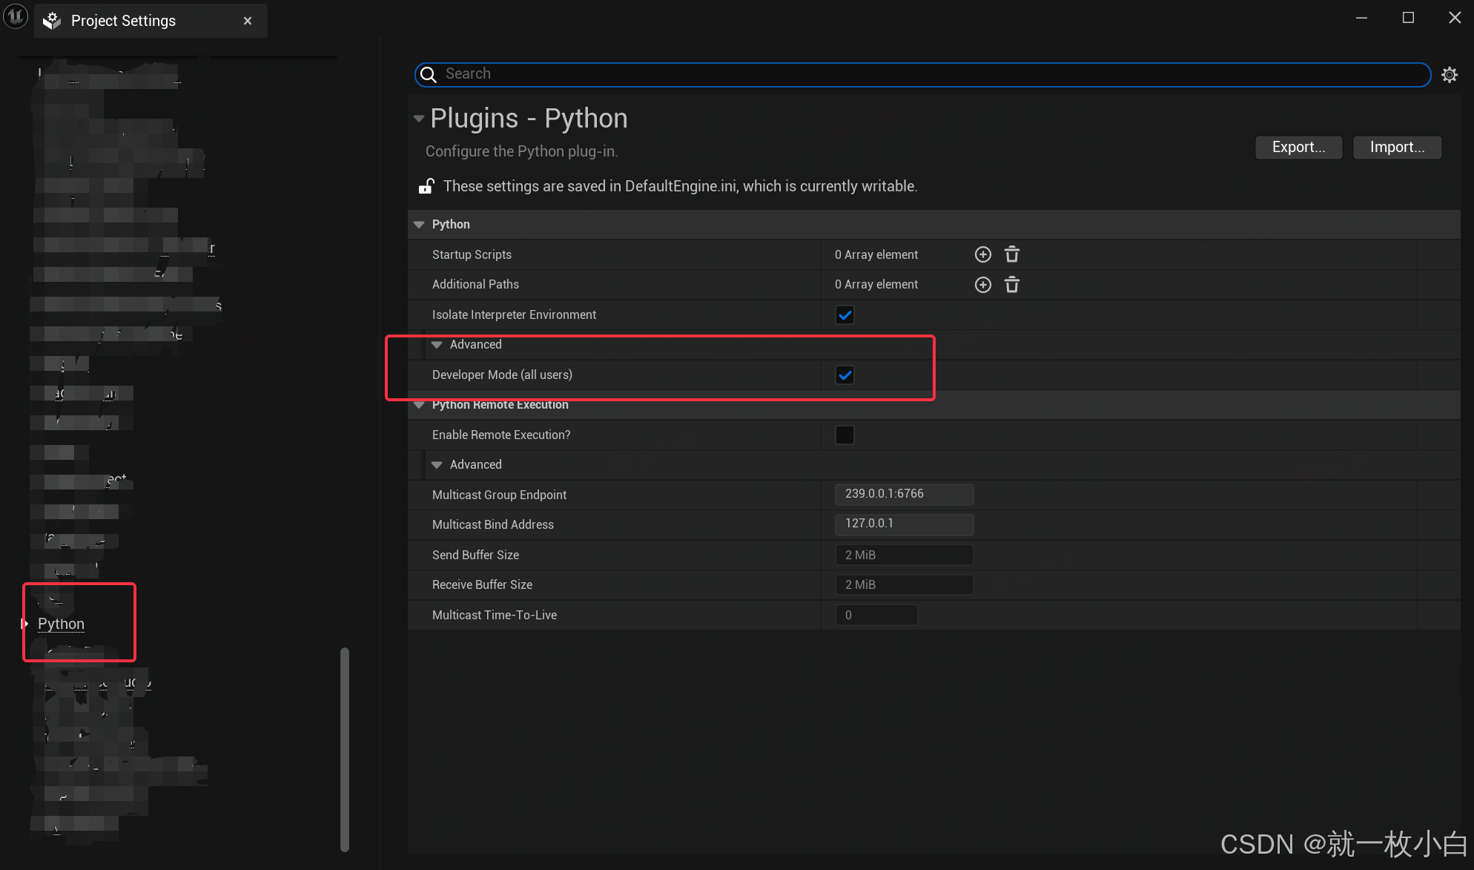Select the Project Settings tab
The image size is (1474, 870).
coord(123,21)
